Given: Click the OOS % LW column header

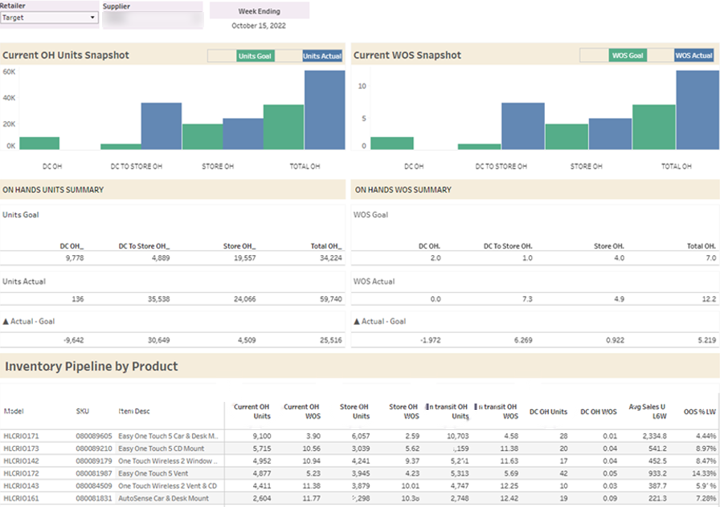Looking at the screenshot, I should click(x=699, y=412).
